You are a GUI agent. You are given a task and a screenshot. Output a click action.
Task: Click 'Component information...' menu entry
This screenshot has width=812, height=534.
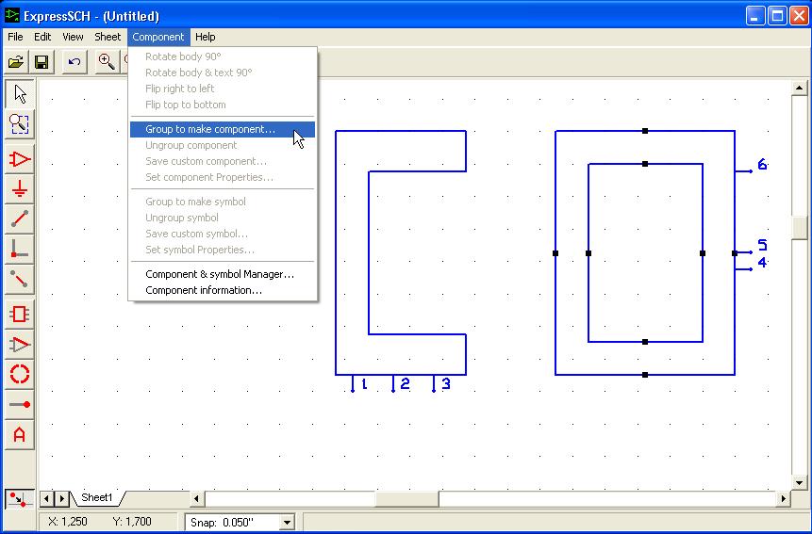point(204,290)
